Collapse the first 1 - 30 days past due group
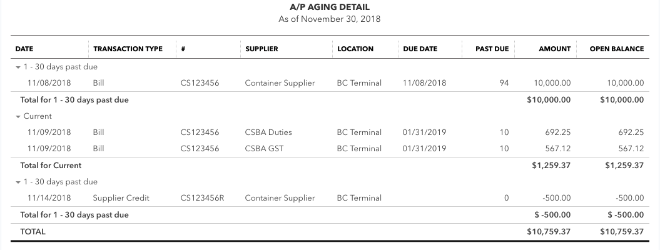665x250 pixels. tap(18, 67)
